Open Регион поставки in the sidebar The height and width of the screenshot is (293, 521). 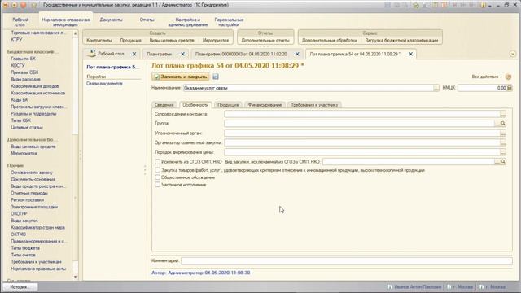click(27, 200)
